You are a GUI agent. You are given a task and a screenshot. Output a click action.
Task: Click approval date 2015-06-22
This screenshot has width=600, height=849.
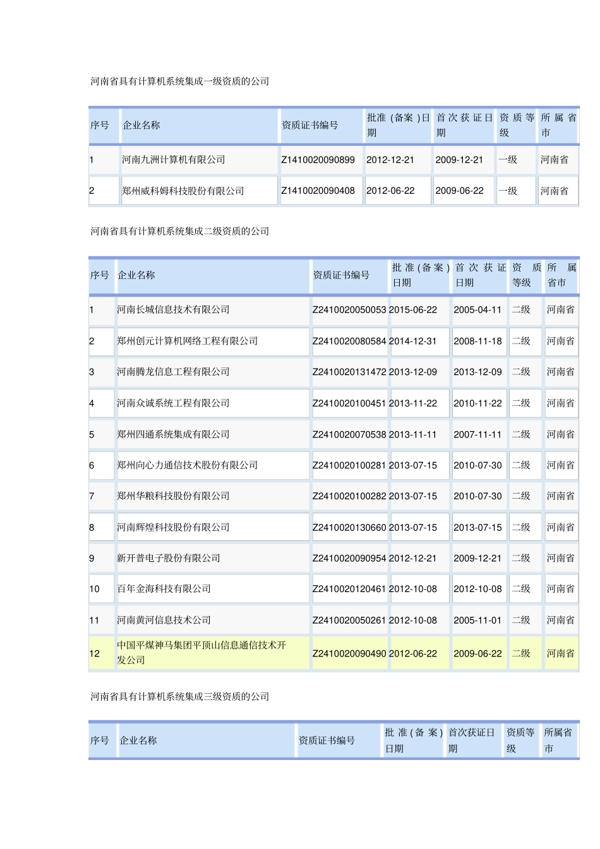[x=413, y=310]
